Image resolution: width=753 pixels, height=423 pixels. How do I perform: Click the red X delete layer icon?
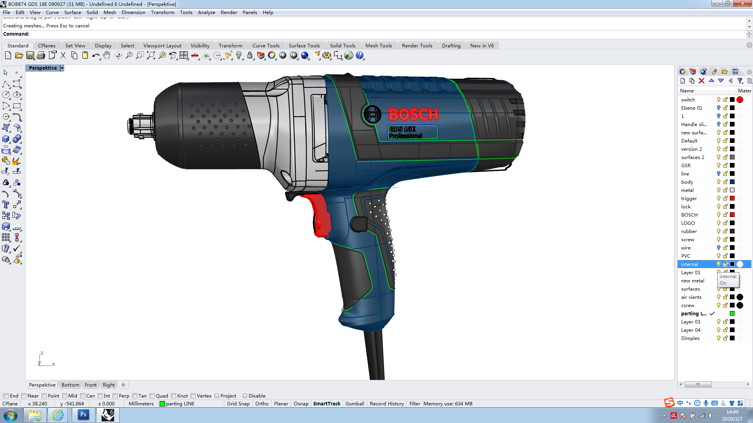point(702,81)
